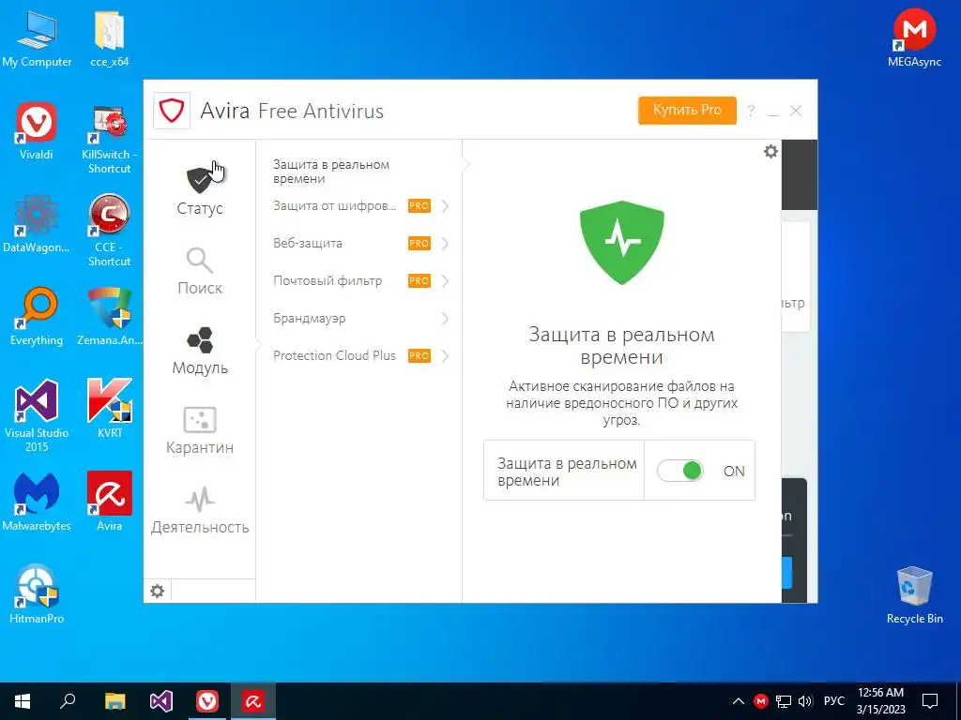This screenshot has width=961, height=720.
Task: Click MEGA icon in system tray
Action: 761,701
